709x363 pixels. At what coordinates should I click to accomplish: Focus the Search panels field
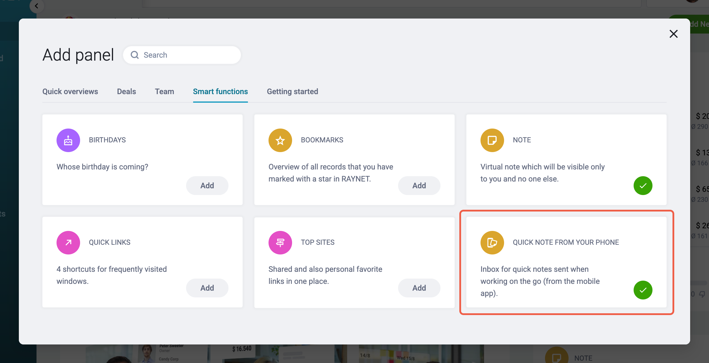pos(182,55)
